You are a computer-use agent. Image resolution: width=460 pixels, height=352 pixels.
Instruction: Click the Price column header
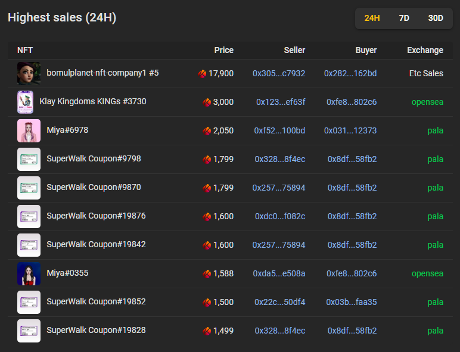(224, 50)
